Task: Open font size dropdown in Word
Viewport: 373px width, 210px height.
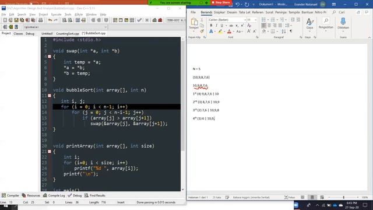Action: click(256, 20)
